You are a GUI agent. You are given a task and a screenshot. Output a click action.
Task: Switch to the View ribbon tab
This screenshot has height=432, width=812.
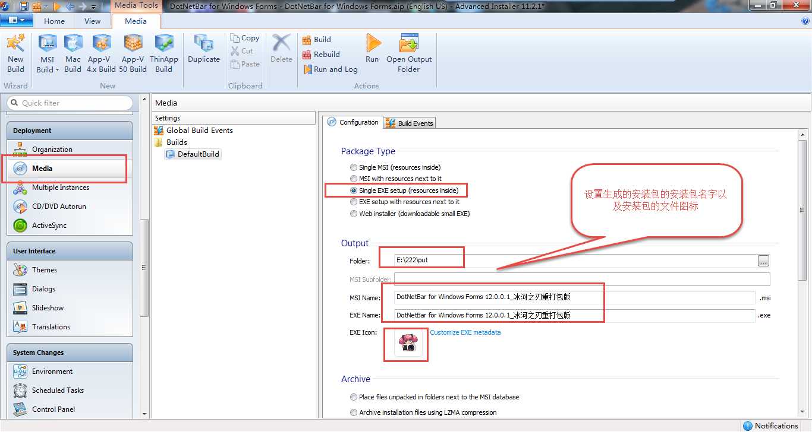coord(93,21)
